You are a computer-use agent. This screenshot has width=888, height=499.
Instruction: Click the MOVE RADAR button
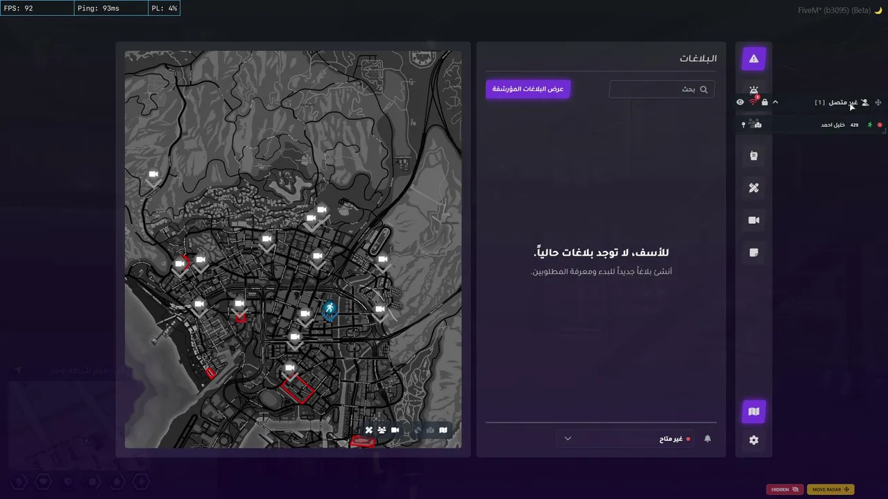tap(830, 489)
